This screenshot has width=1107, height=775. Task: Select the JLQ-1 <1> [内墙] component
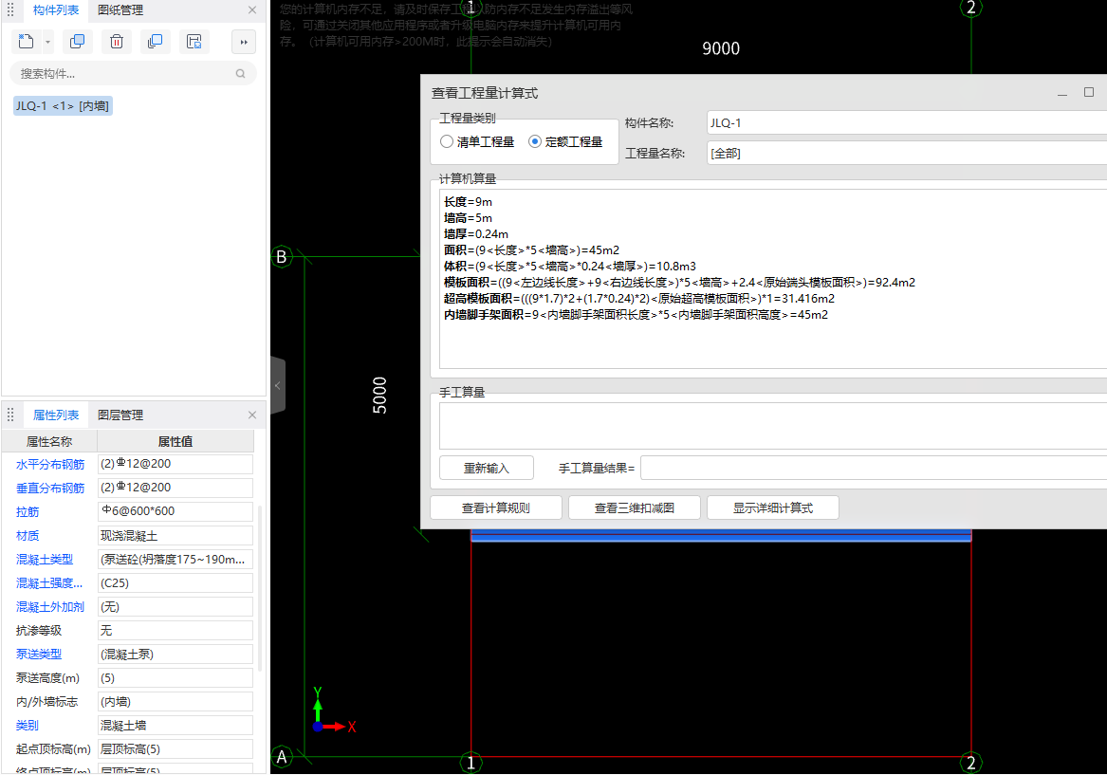pyautogui.click(x=63, y=106)
